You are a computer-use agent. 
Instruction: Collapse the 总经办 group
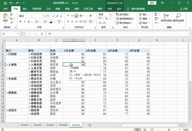coord(7,110)
